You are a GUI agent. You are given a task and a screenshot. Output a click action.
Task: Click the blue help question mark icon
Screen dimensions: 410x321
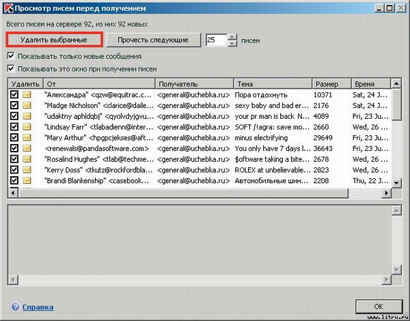15,307
